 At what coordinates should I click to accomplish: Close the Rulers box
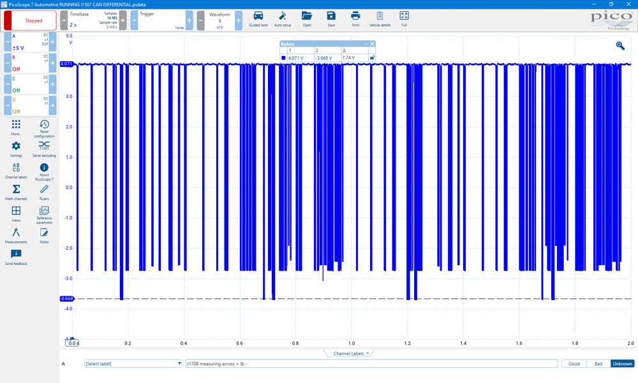click(x=373, y=43)
